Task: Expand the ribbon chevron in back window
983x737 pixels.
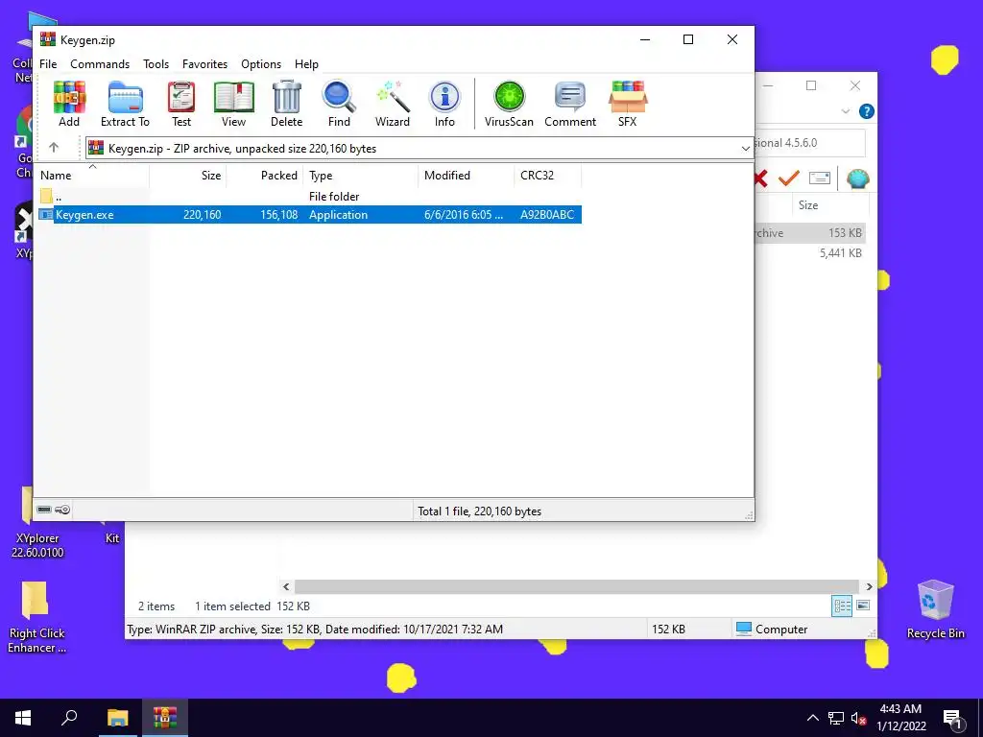Action: [x=846, y=111]
